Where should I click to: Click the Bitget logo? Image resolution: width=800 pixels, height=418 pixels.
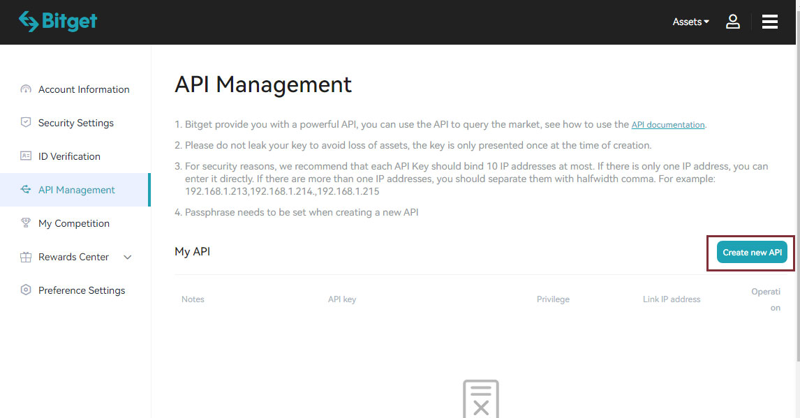tap(58, 22)
